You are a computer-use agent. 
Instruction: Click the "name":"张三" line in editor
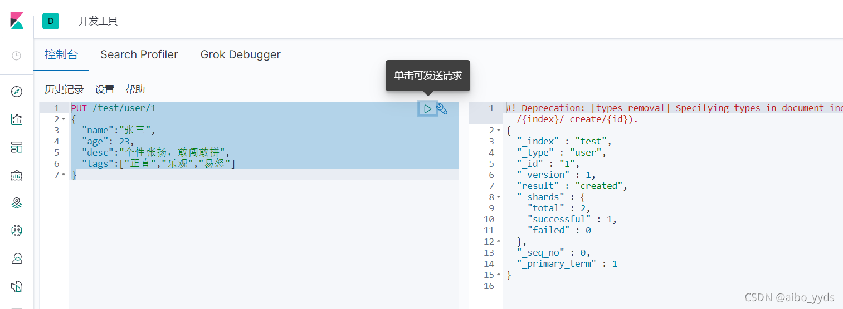tap(119, 130)
